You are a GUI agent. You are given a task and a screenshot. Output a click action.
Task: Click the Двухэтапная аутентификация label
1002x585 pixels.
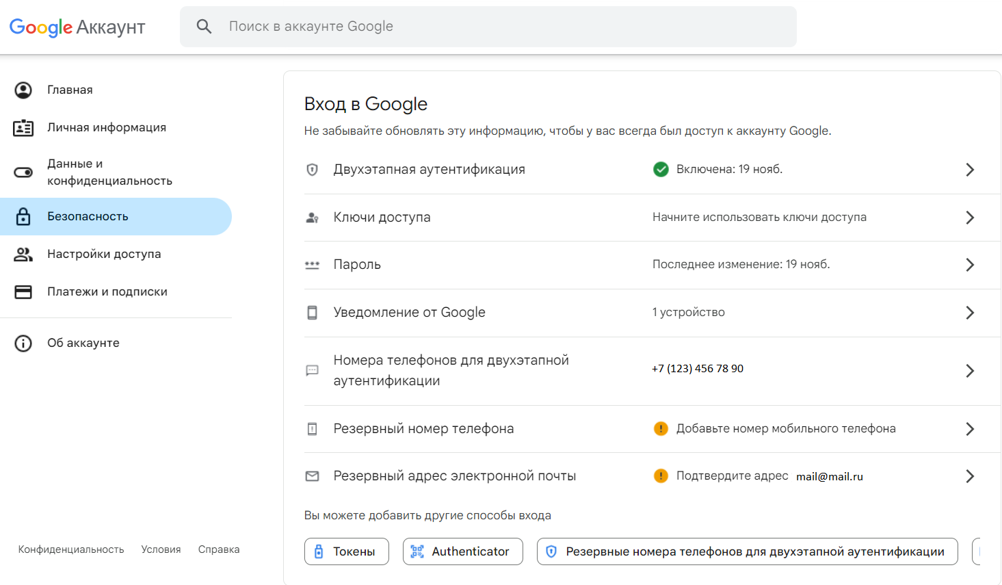pyautogui.click(x=430, y=170)
